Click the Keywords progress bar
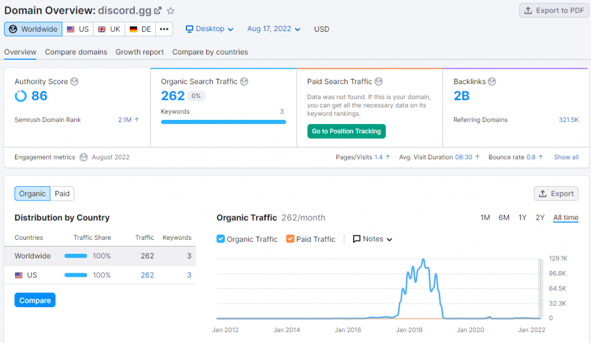This screenshot has height=343, width=591. [225, 122]
